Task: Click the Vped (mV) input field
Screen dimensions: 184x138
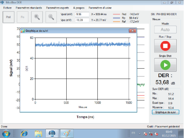Action: [x=82, y=14]
